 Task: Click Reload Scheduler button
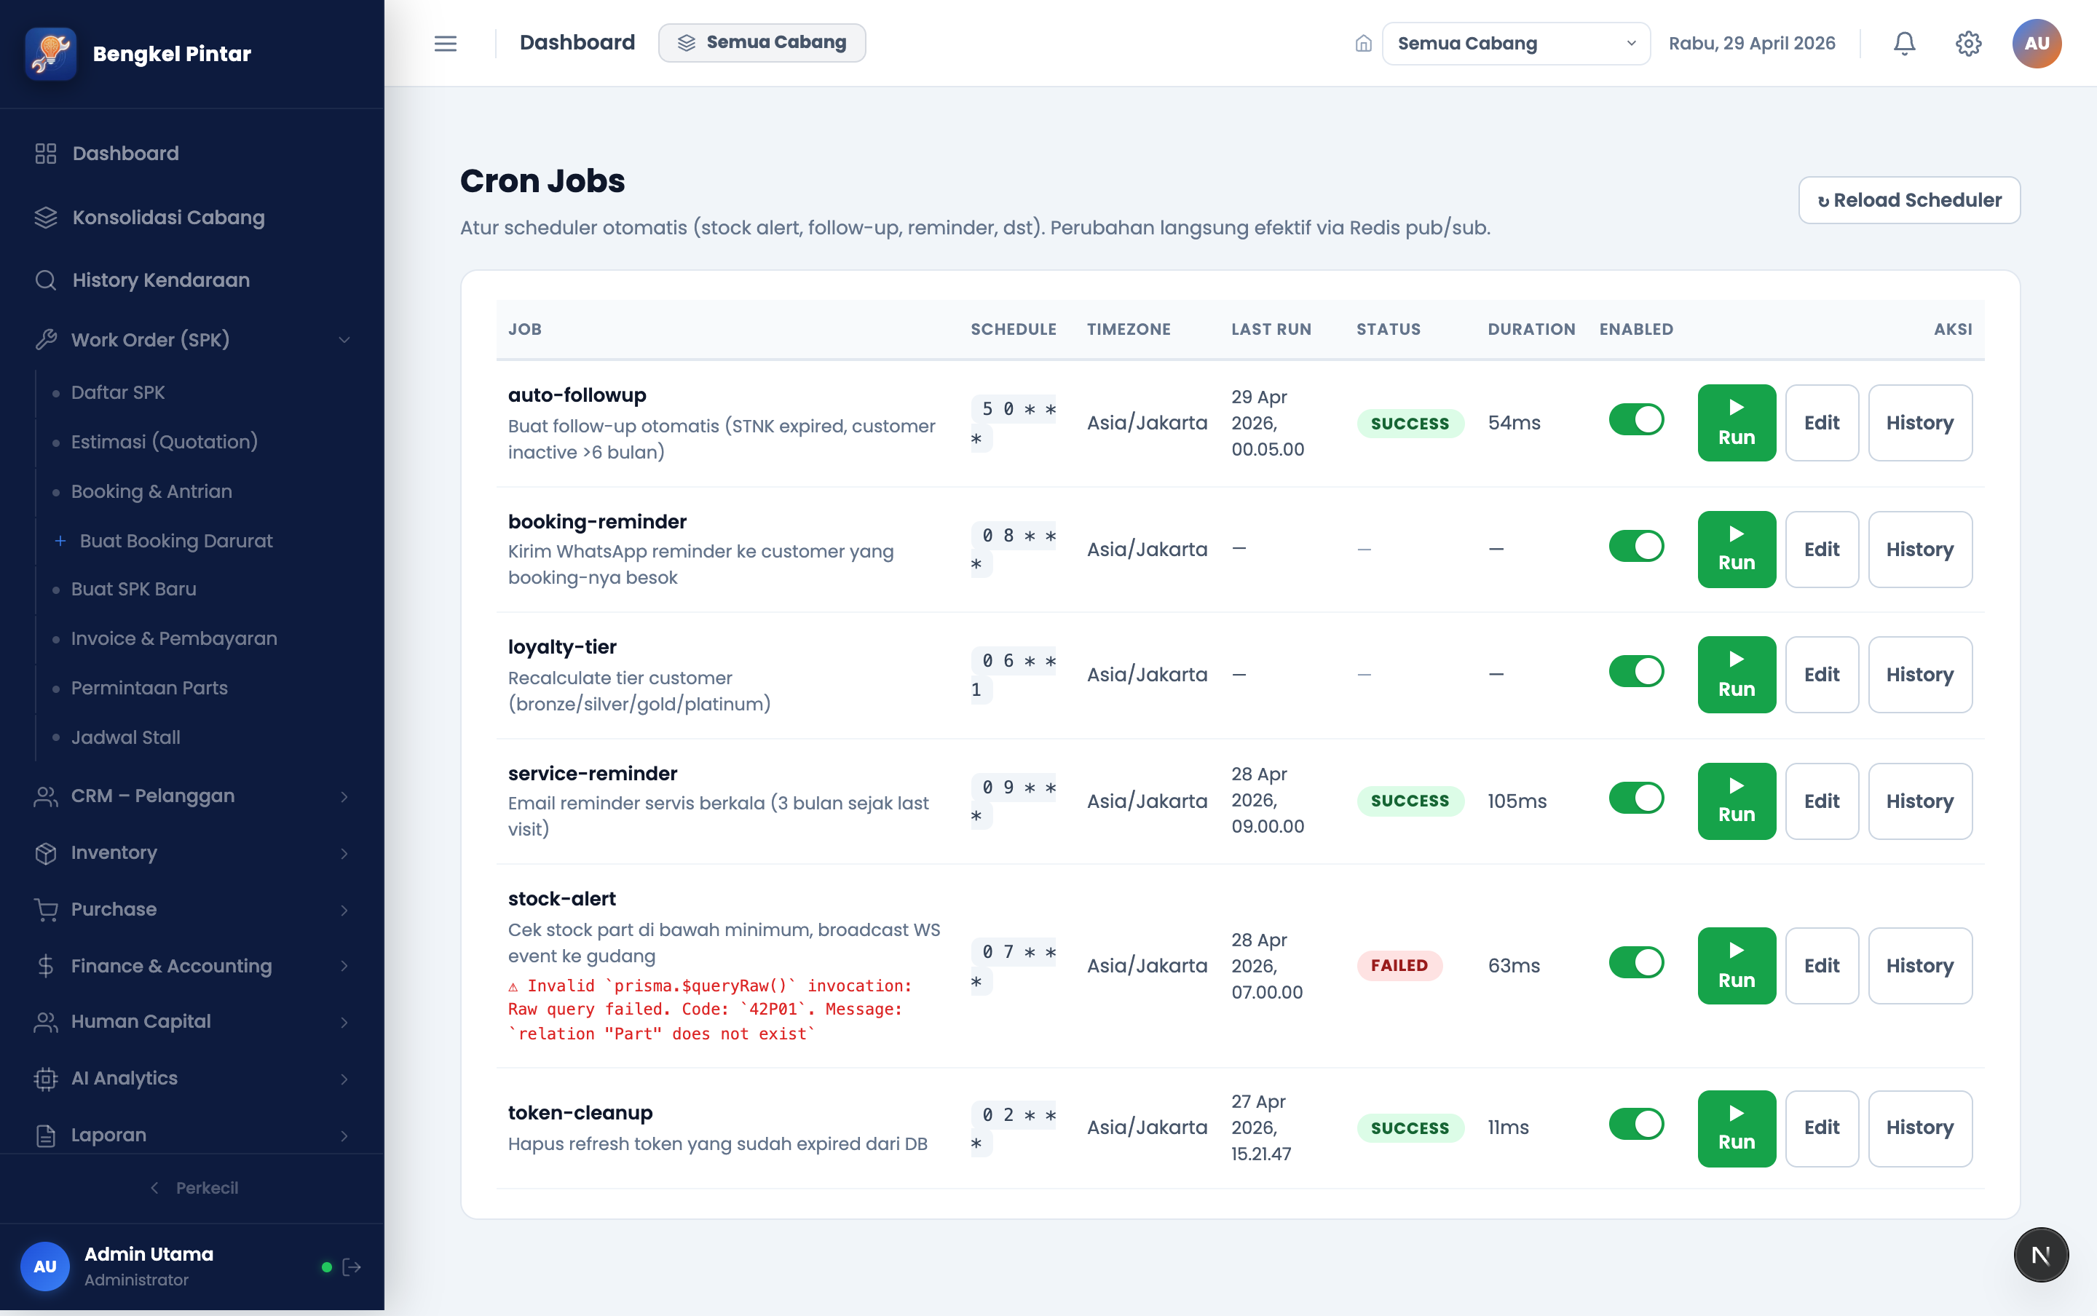pos(1909,200)
